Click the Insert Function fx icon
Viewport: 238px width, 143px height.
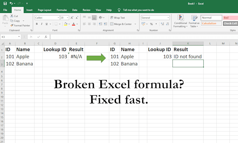[46, 37]
